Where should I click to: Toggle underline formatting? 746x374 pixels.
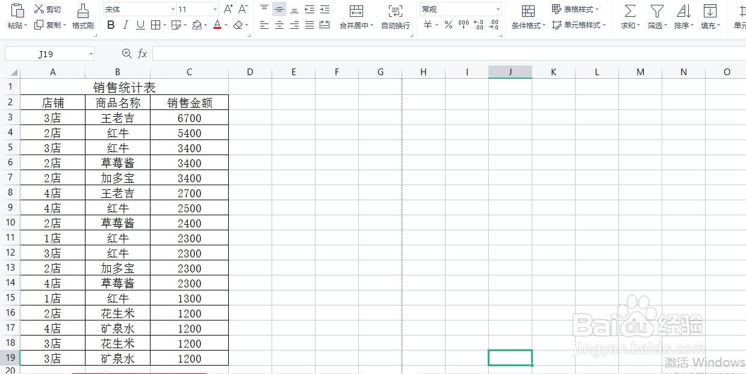140,25
